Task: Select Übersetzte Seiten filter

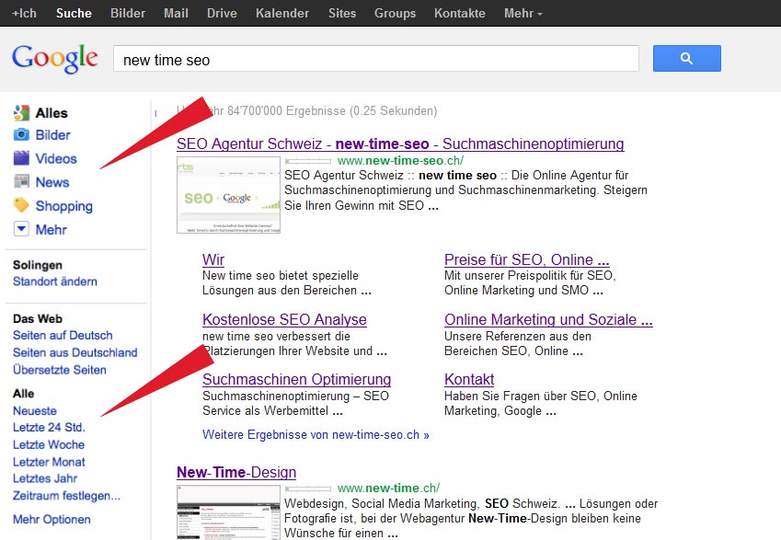Action: coord(59,370)
